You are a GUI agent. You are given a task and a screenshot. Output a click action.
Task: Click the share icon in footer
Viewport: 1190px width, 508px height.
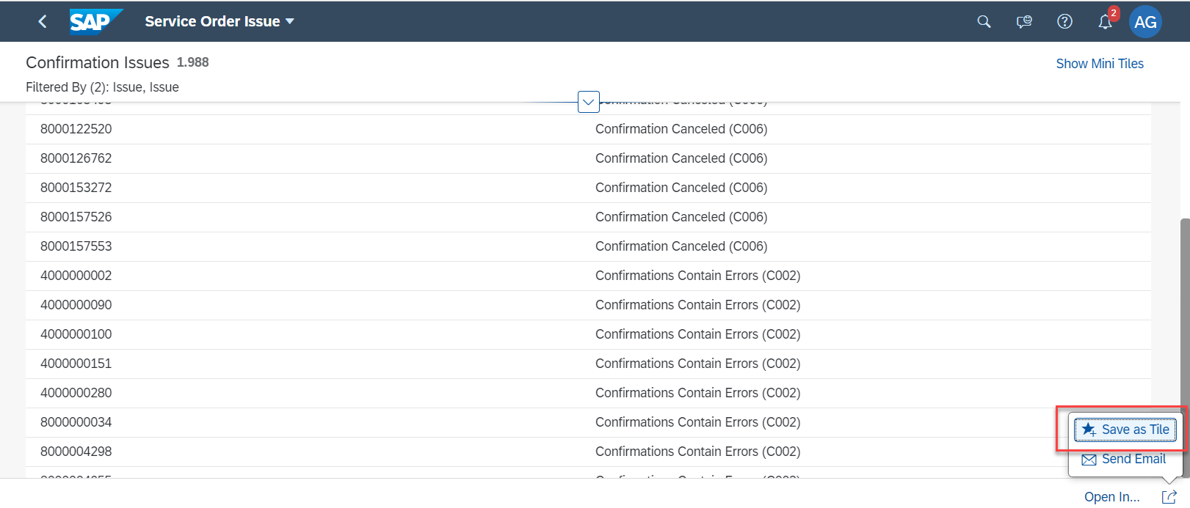click(x=1169, y=497)
